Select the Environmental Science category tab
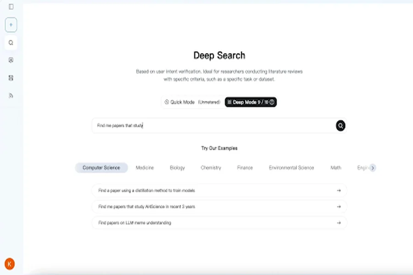Screen dimensions: 413x275 point(291,168)
